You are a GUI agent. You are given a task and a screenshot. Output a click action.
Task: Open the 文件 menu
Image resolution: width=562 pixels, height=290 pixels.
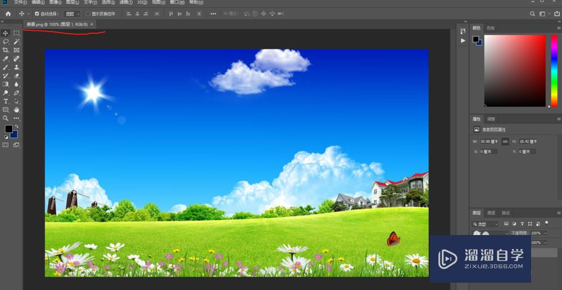pyautogui.click(x=20, y=2)
